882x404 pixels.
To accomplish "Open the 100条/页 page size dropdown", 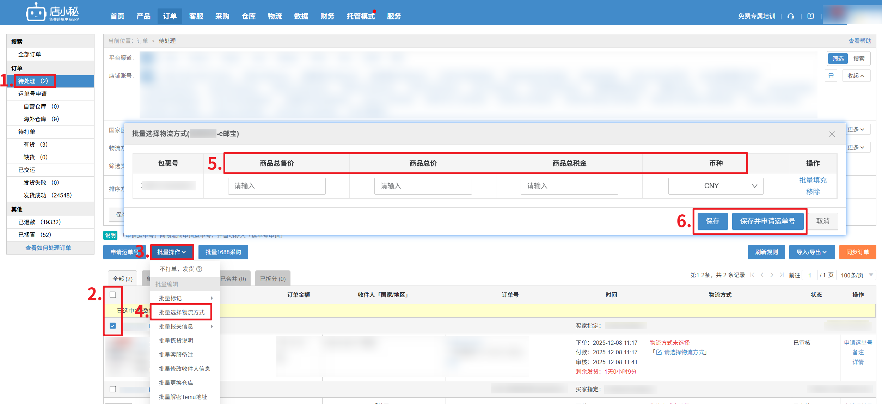I will (857, 275).
